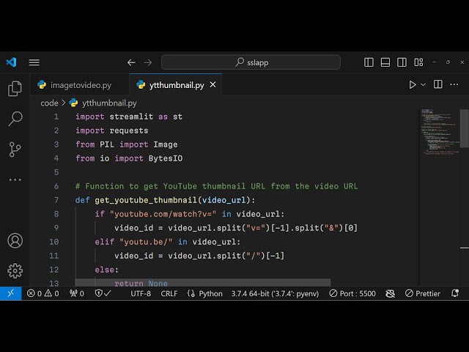Open the dropdown arrow next to Run
This screenshot has width=469, height=352.
[423, 85]
